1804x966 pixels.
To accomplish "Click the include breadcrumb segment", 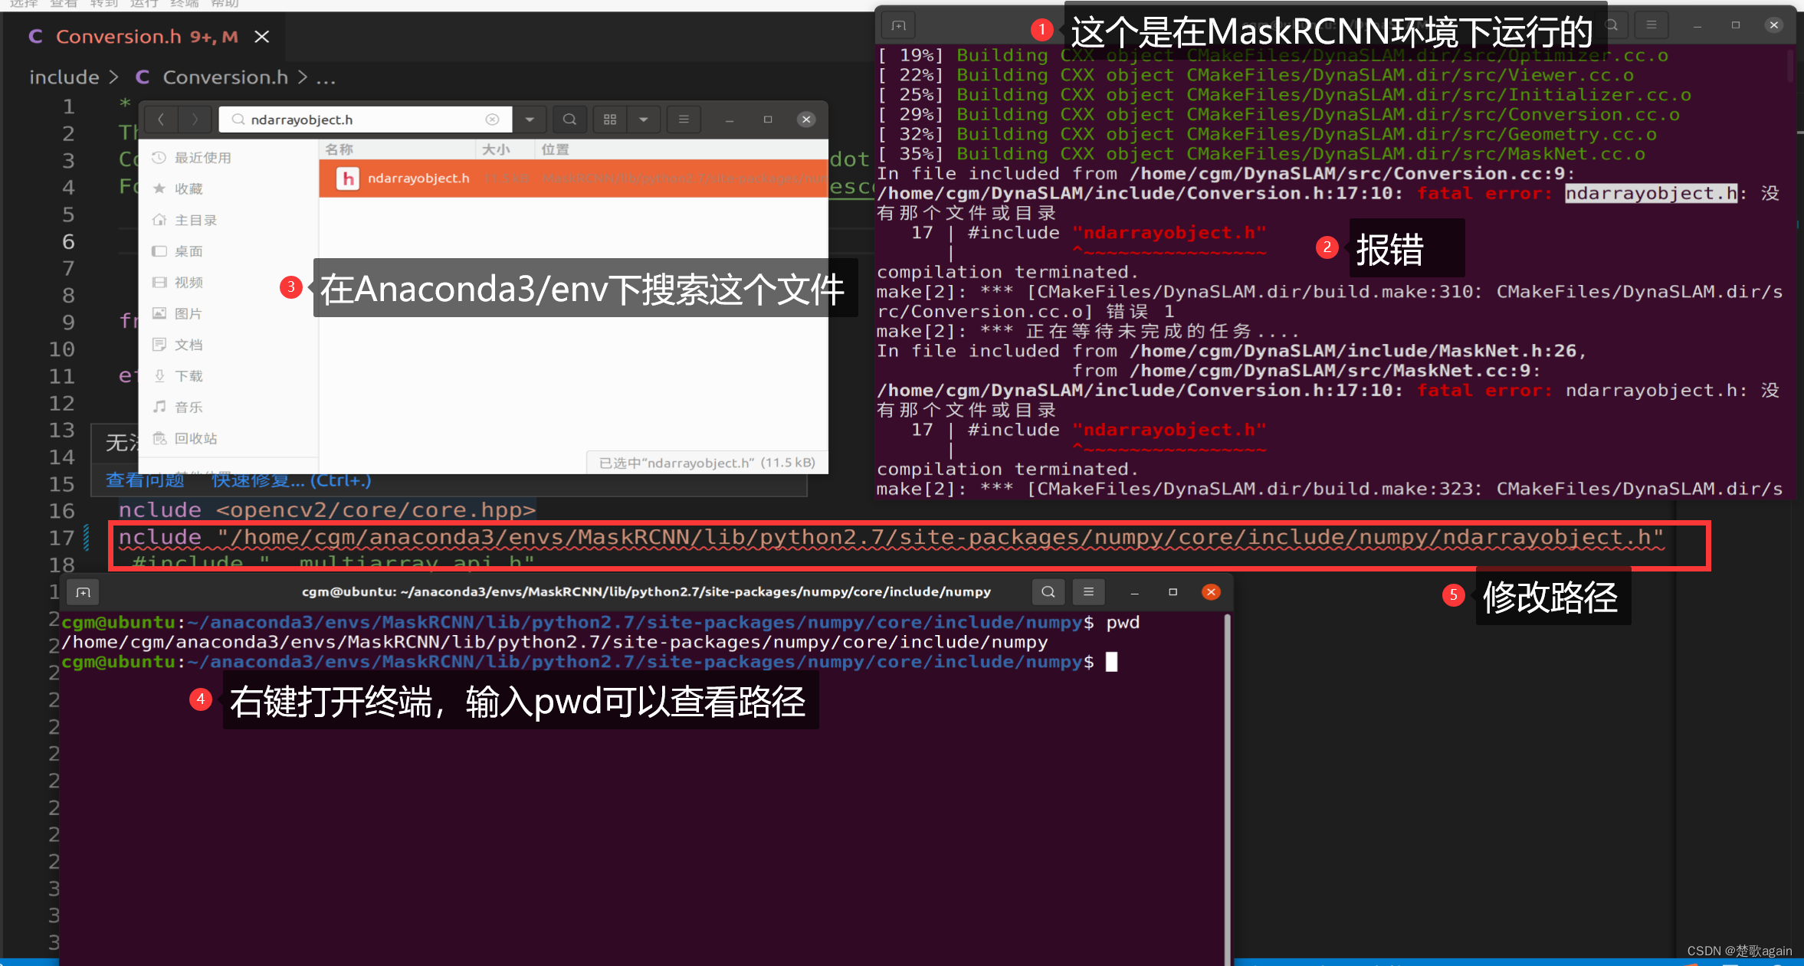I will point(64,77).
